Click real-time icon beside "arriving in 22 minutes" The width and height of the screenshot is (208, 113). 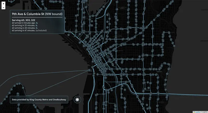[37, 25]
